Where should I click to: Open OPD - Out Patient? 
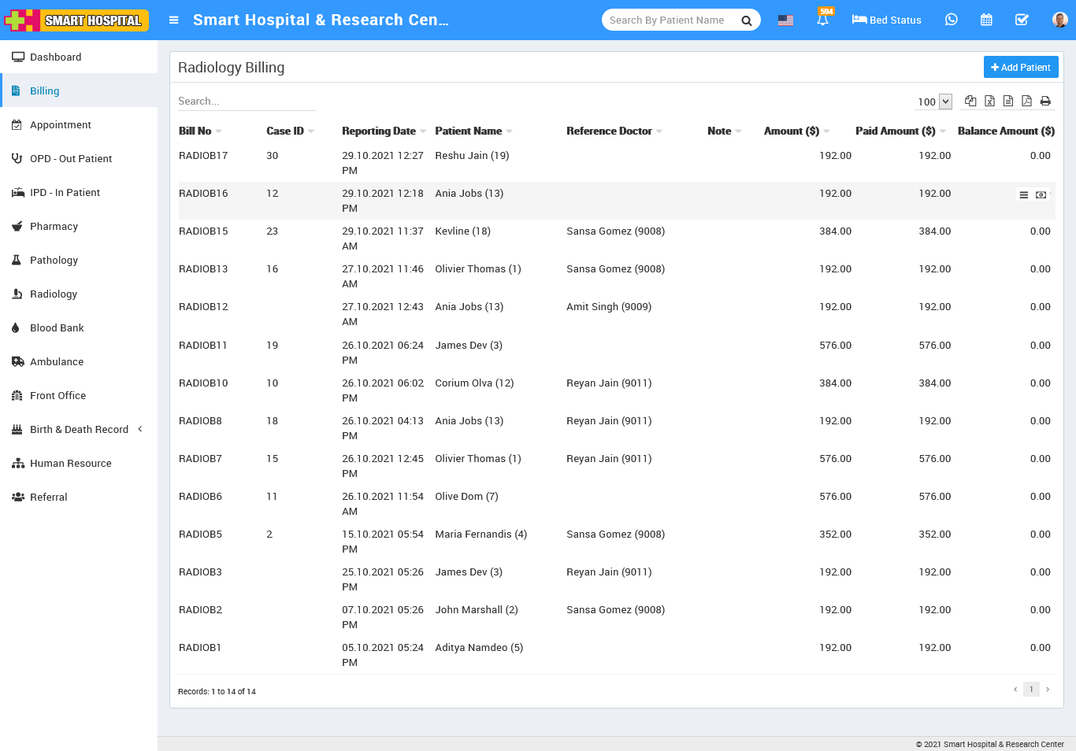pyautogui.click(x=79, y=158)
